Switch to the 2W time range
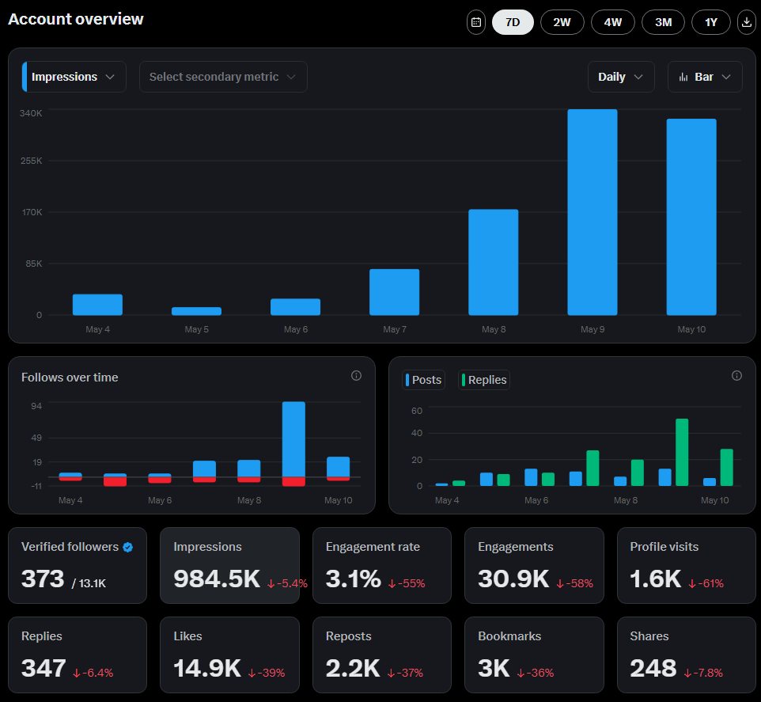The image size is (761, 702). [562, 22]
